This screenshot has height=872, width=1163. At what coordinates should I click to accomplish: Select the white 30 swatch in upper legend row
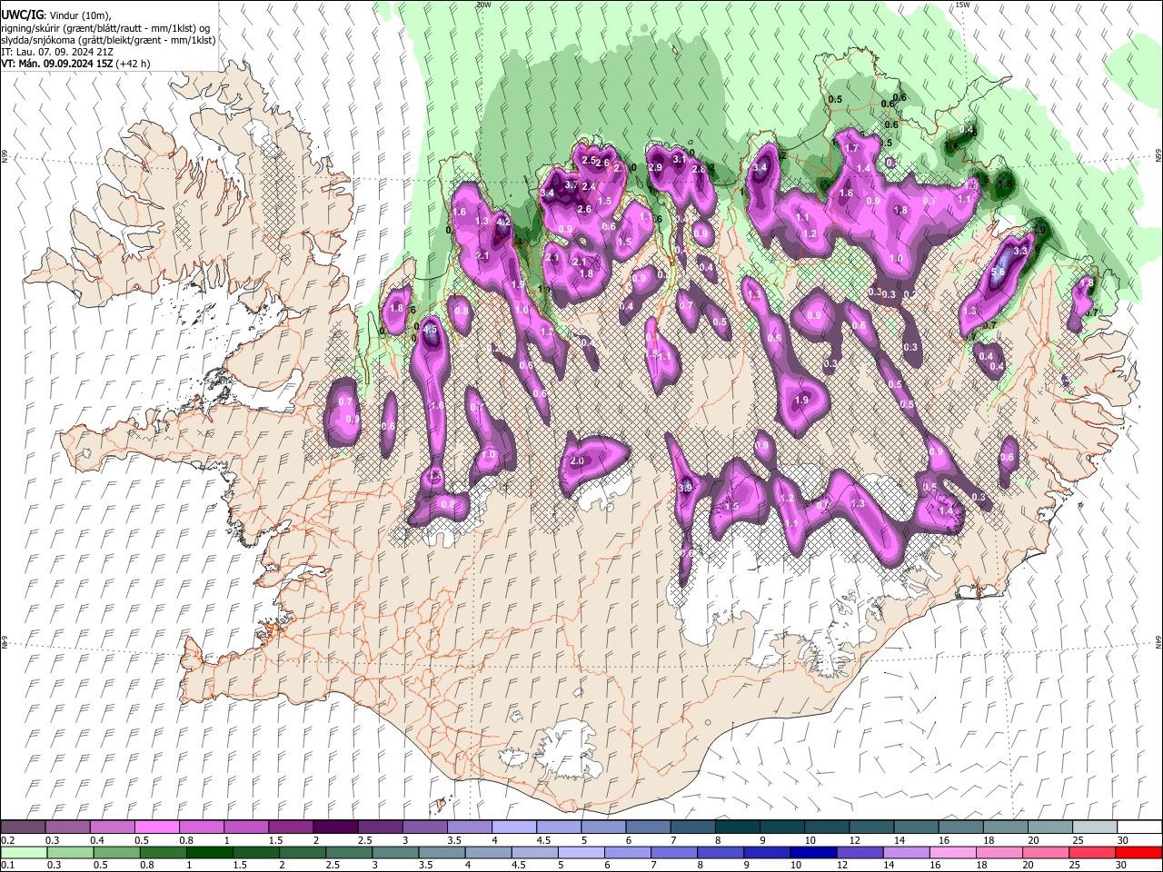(x=1138, y=827)
